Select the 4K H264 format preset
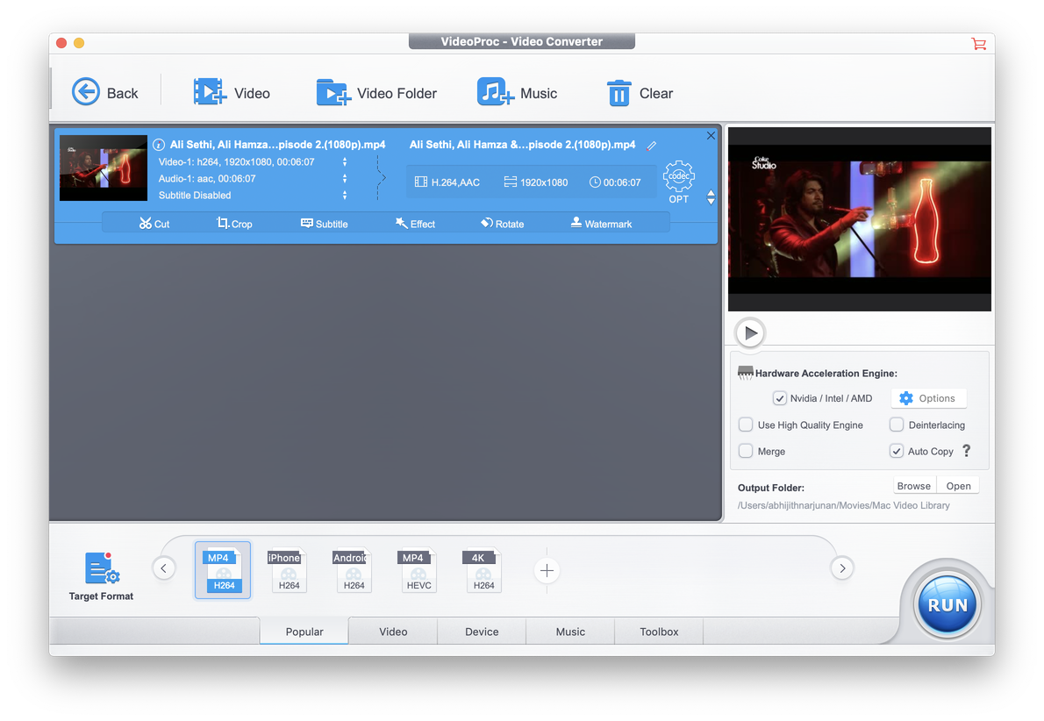1044x721 pixels. [x=483, y=570]
